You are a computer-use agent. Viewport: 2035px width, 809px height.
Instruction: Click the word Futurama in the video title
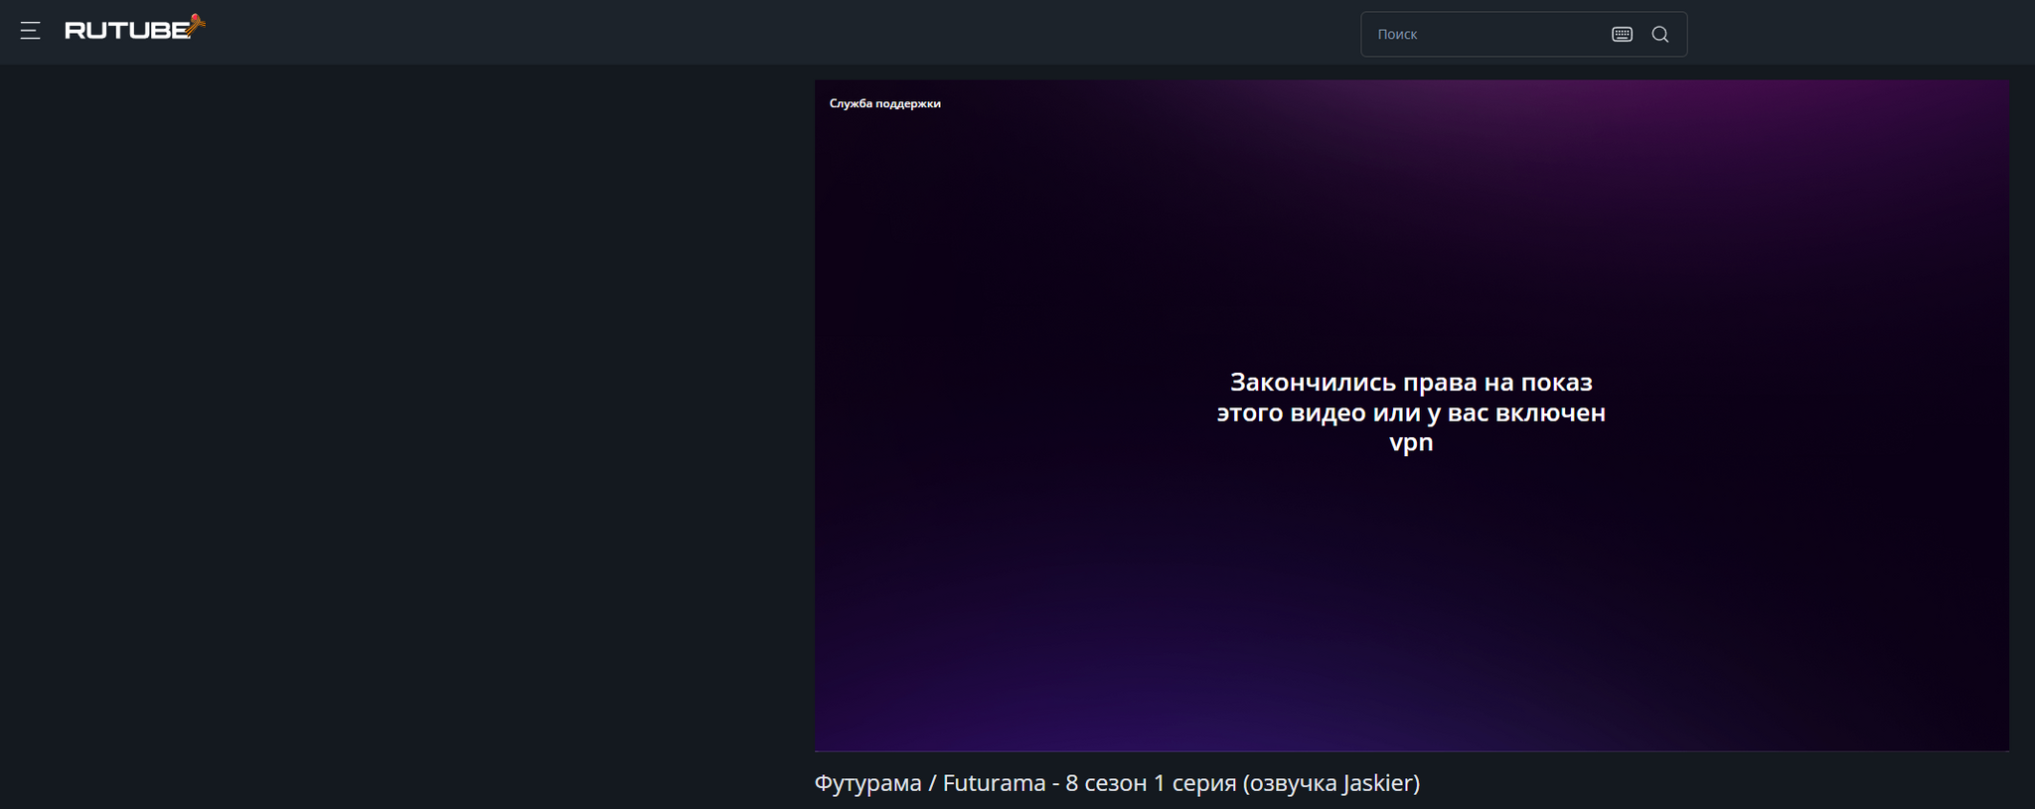coord(994,783)
